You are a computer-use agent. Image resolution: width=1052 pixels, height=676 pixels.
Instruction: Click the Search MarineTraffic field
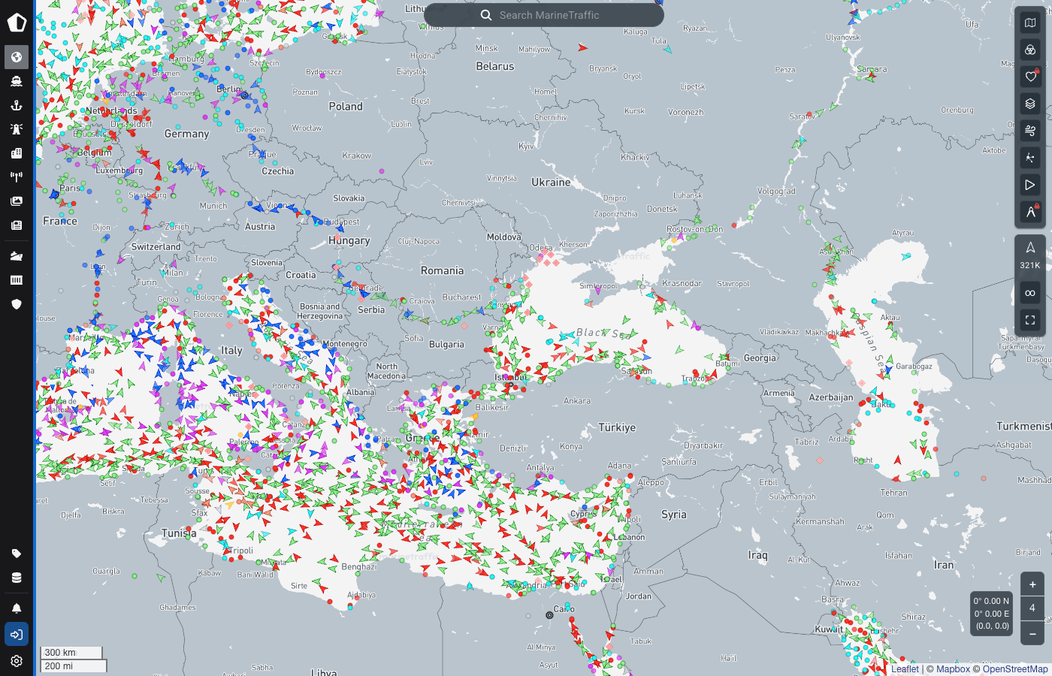pos(544,15)
